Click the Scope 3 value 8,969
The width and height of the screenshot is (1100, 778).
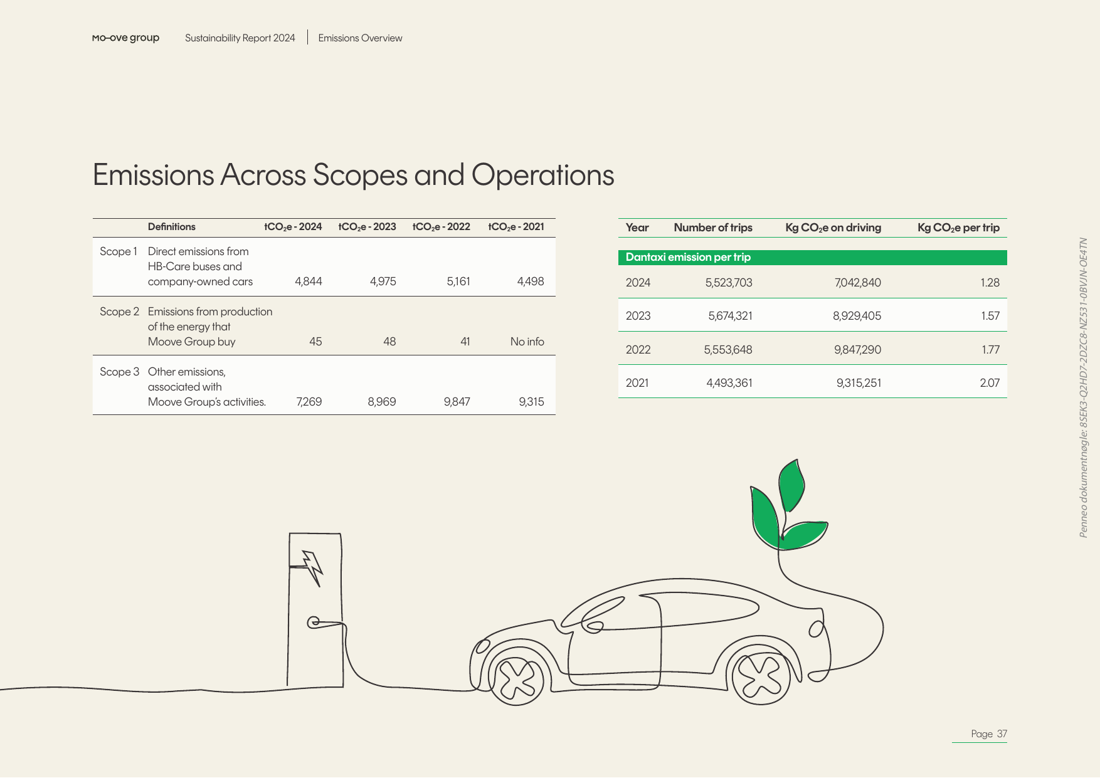pos(381,402)
